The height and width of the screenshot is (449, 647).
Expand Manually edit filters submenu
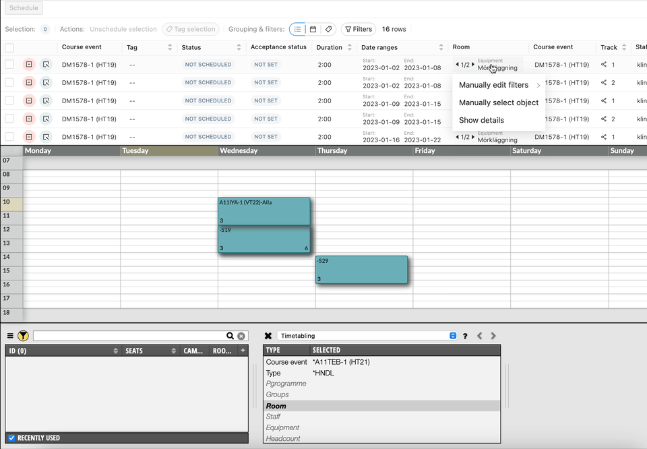(499, 85)
